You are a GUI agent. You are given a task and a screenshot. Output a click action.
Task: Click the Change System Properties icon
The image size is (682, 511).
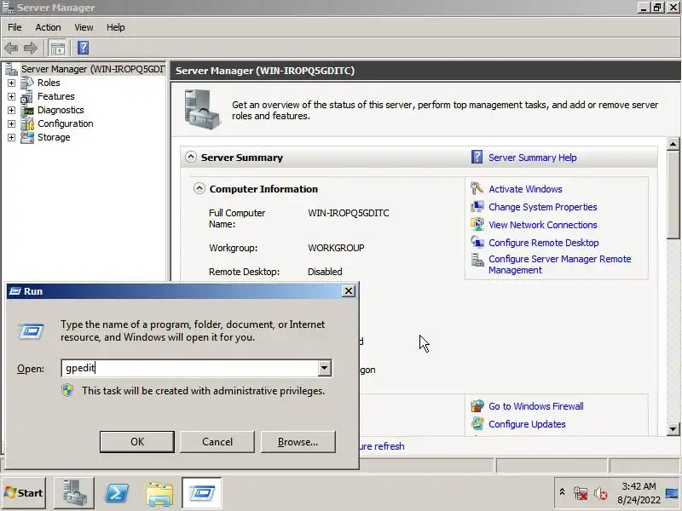click(x=477, y=206)
